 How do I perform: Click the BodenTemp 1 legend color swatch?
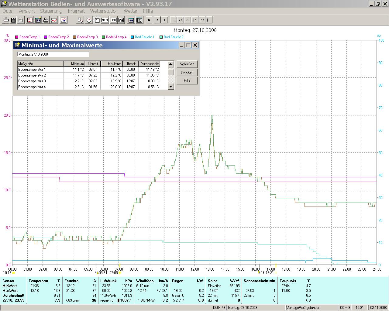pyautogui.click(x=17, y=37)
